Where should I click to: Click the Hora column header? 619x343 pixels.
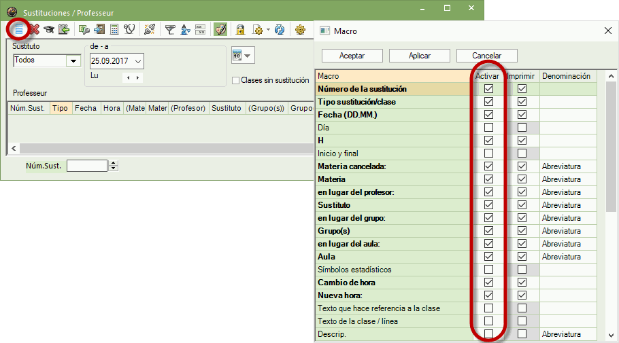point(112,108)
